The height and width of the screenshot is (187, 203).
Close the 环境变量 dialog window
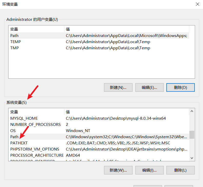click(x=197, y=4)
